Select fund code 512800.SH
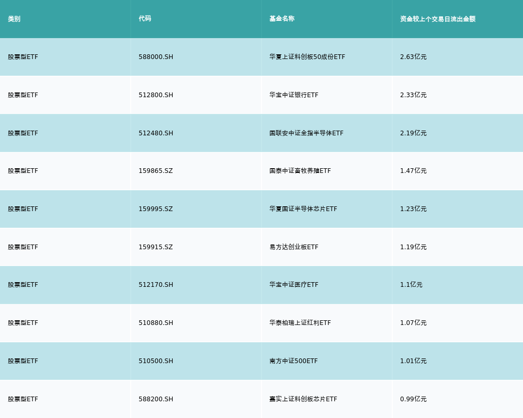The height and width of the screenshot is (418, 523). click(x=156, y=95)
